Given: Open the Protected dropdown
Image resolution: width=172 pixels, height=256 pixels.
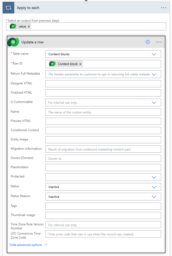Looking at the screenshot, I should [x=154, y=177].
